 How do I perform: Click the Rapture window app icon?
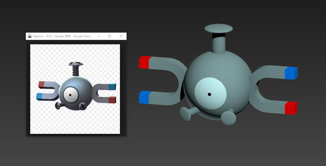[x=30, y=36]
